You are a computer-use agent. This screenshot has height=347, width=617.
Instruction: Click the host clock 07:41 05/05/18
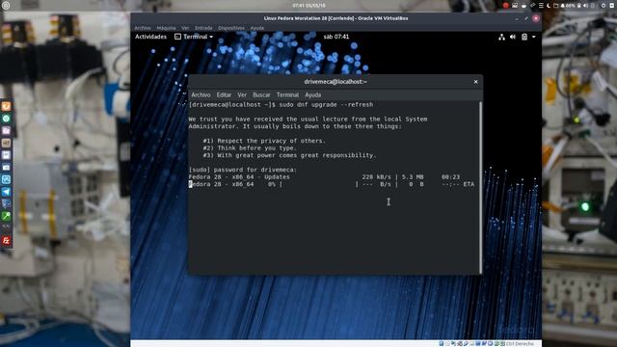point(308,6)
